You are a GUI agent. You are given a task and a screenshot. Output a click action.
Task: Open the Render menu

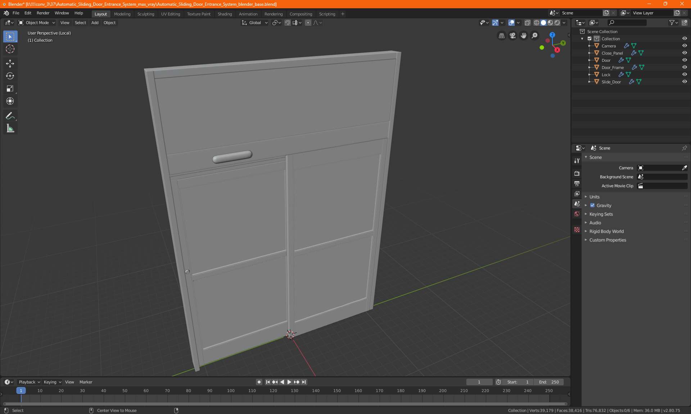[43, 13]
